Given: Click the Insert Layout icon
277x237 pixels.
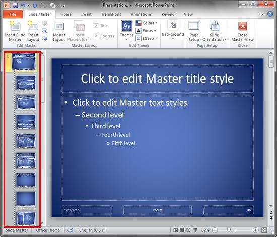Looking at the screenshot, I should coord(33,31).
